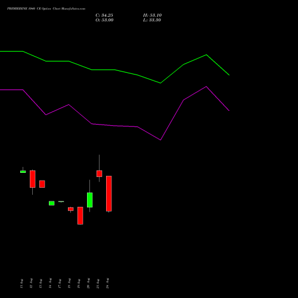Click the '12 Aug' date label
The image size is (298, 298).
click(31, 284)
